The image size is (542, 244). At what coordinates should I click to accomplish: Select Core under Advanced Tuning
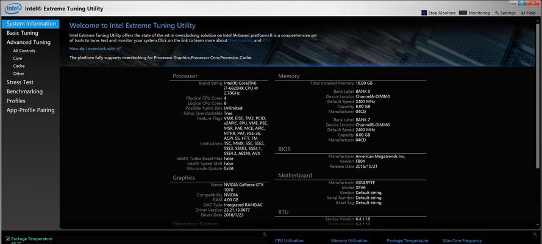[18, 59]
